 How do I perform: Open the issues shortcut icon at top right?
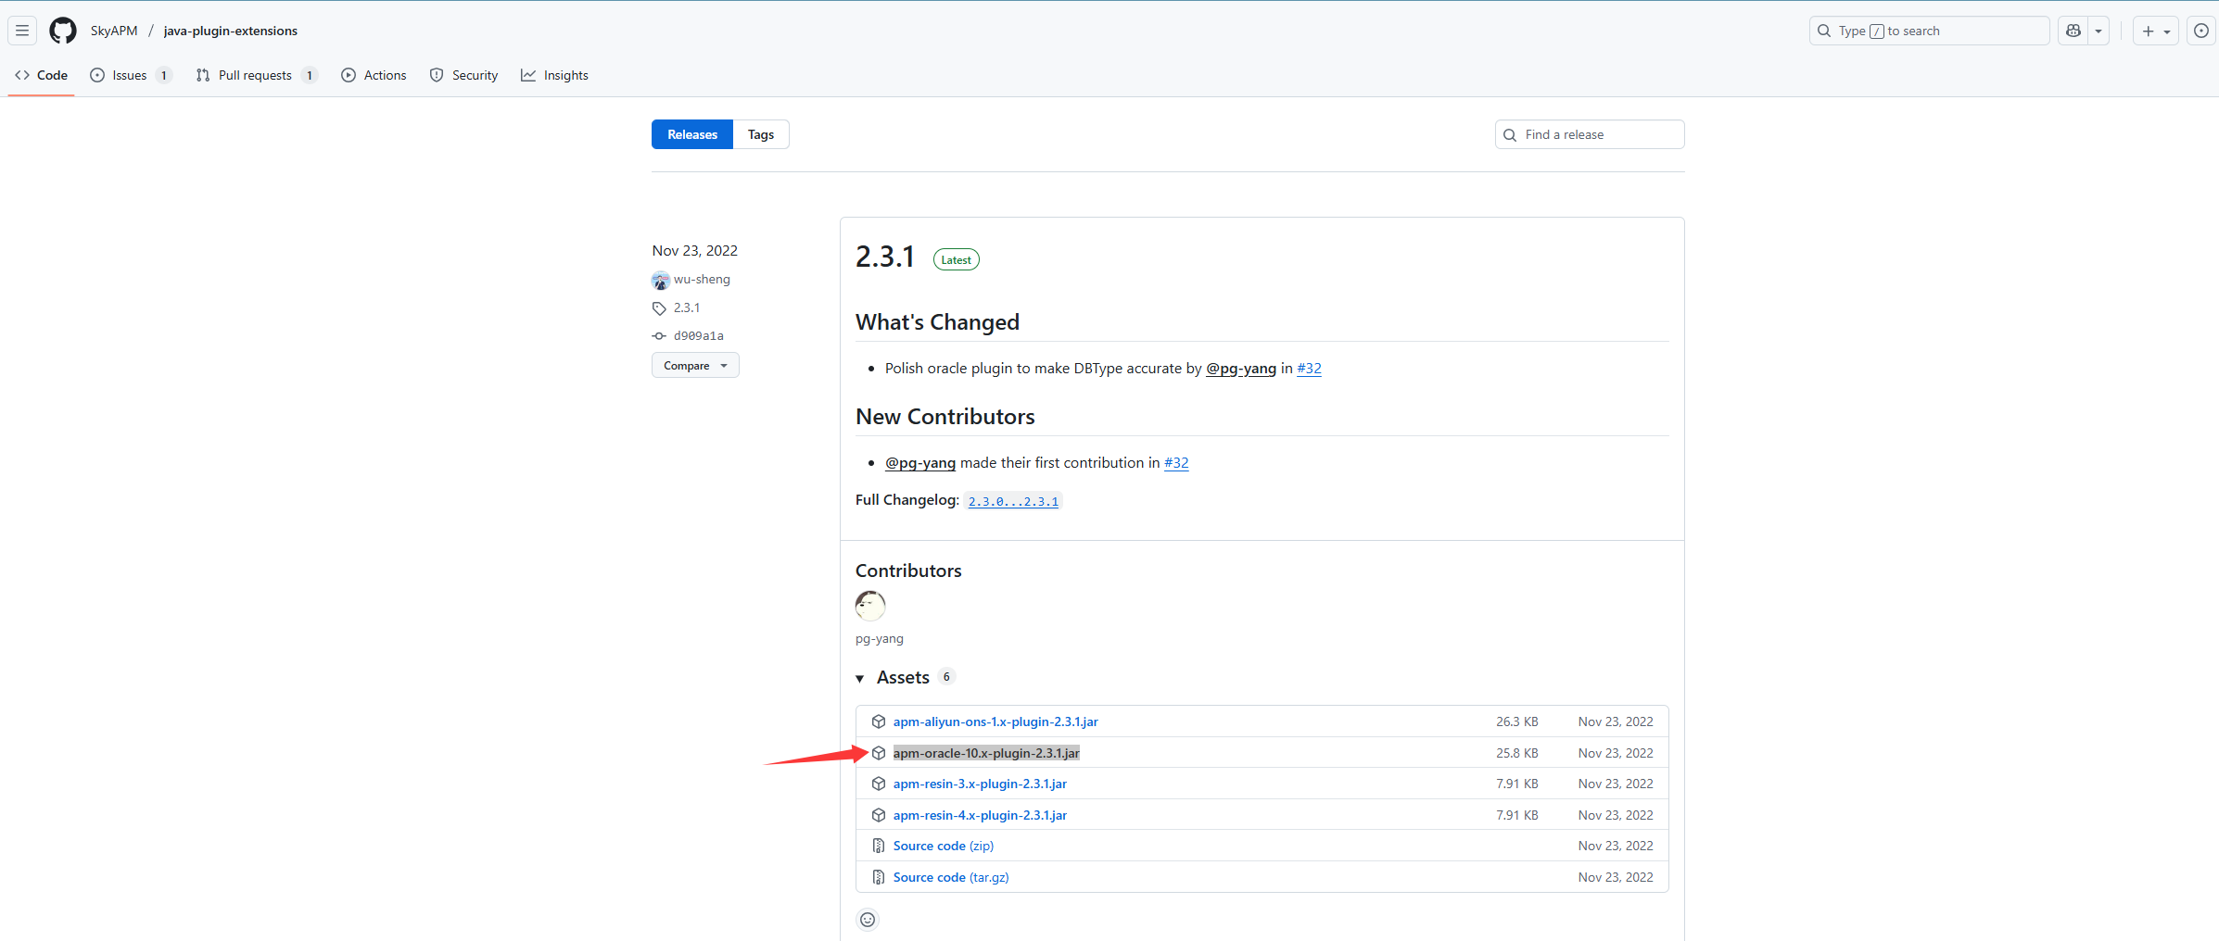(x=2201, y=31)
